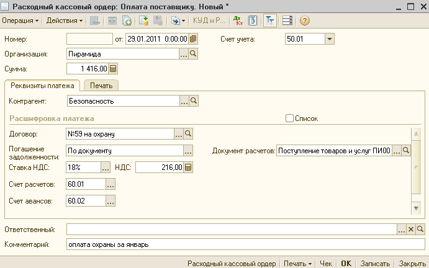Open the Операция menu

click(x=20, y=20)
